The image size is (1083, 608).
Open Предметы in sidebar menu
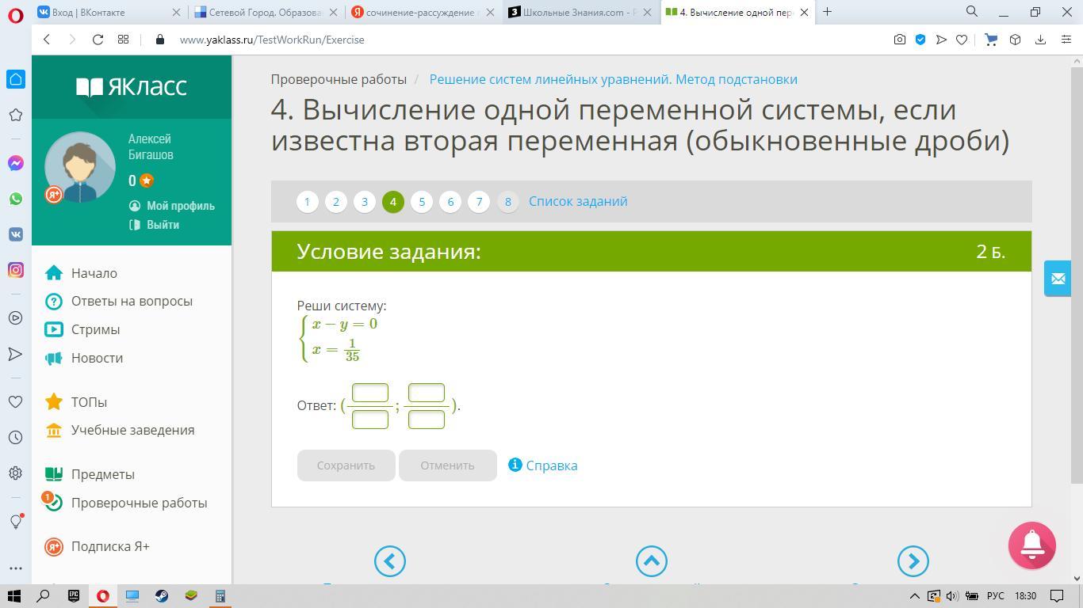103,474
